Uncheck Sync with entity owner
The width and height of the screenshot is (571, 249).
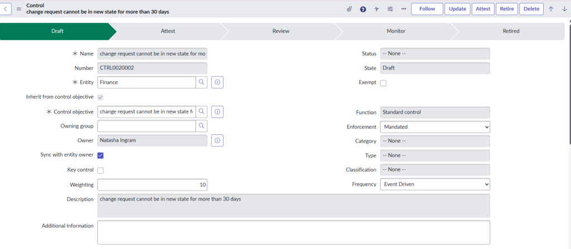point(100,155)
